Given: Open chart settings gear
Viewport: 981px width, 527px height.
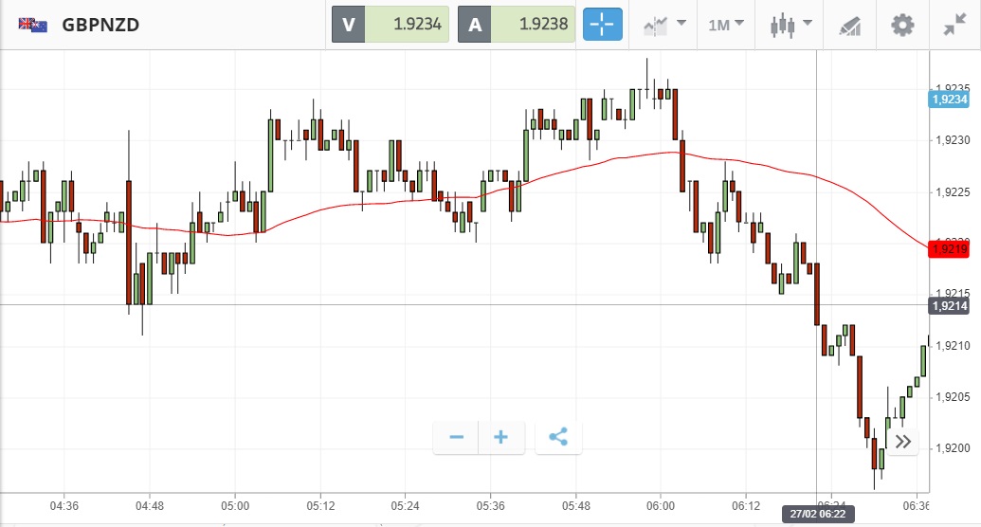Looking at the screenshot, I should tap(902, 25).
